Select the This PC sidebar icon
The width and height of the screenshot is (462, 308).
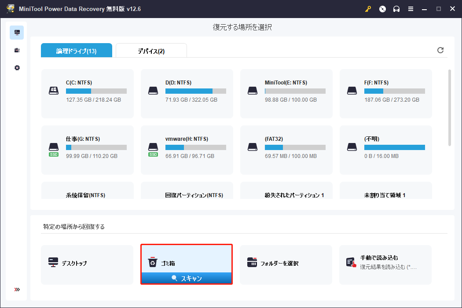tap(17, 33)
